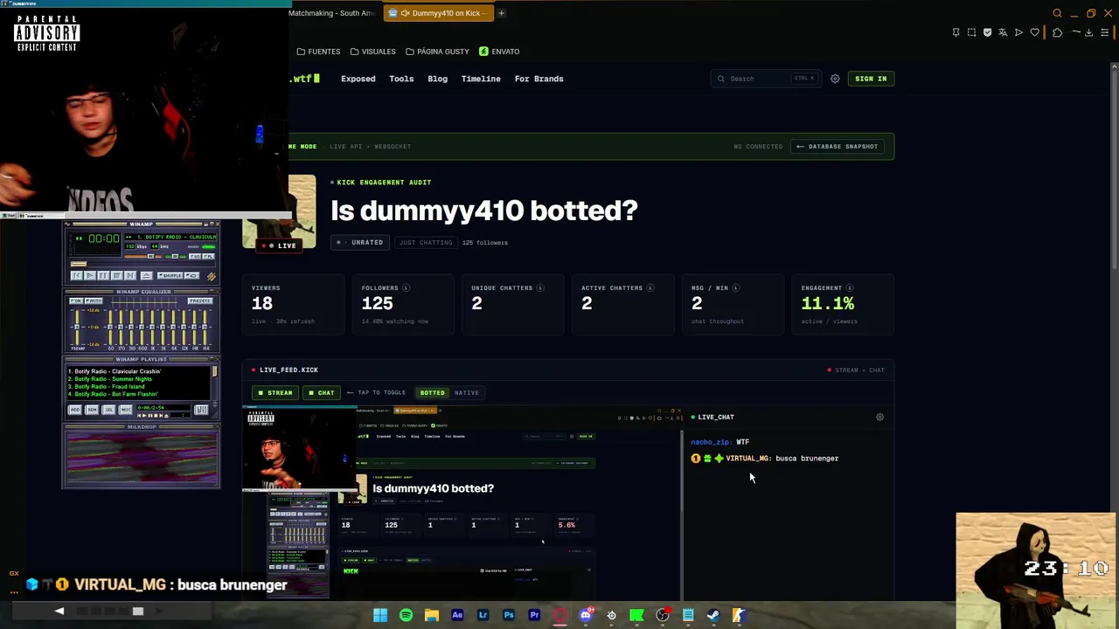Image resolution: width=1119 pixels, height=629 pixels.
Task: Click the equalizer Preamp slider
Action: (77, 327)
